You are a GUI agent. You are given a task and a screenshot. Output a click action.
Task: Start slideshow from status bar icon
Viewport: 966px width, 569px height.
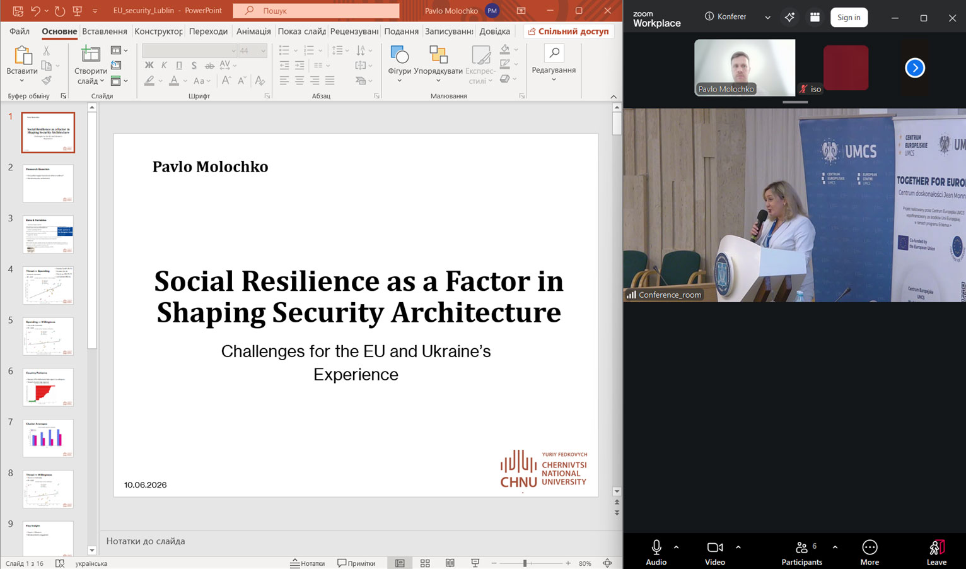tap(475, 563)
